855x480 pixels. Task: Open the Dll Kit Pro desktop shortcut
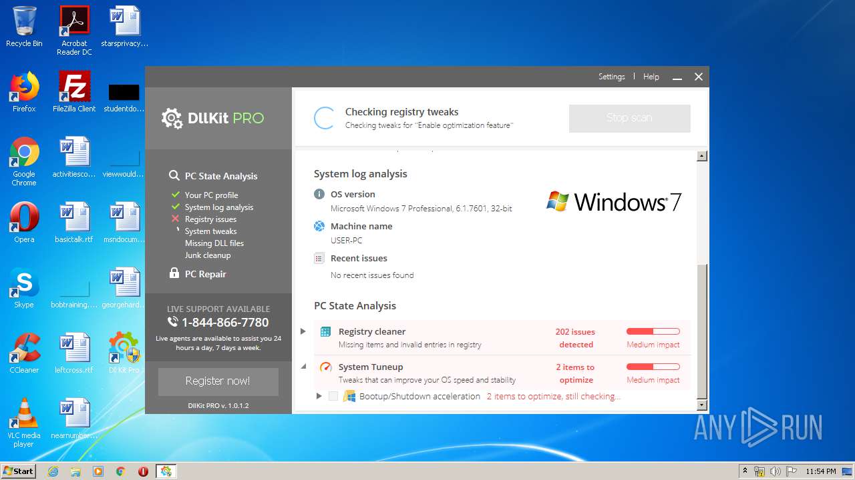pyautogui.click(x=124, y=353)
